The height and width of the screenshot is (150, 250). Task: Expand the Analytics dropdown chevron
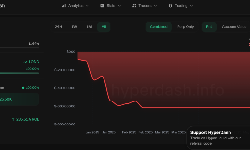(88, 6)
